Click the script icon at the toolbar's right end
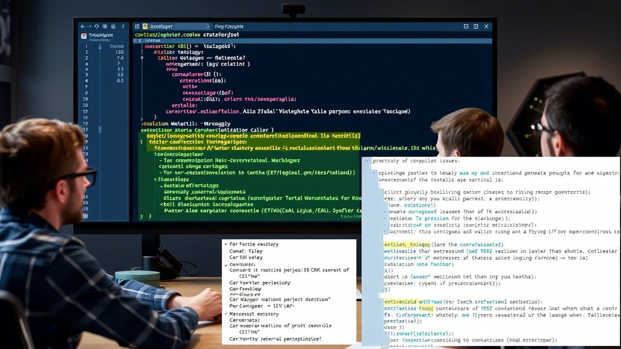The width and height of the screenshot is (621, 349). click(123, 26)
